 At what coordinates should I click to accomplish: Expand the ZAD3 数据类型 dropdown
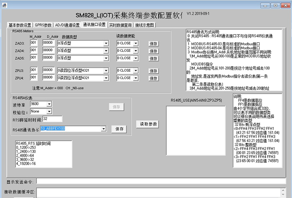click(x=106, y=44)
